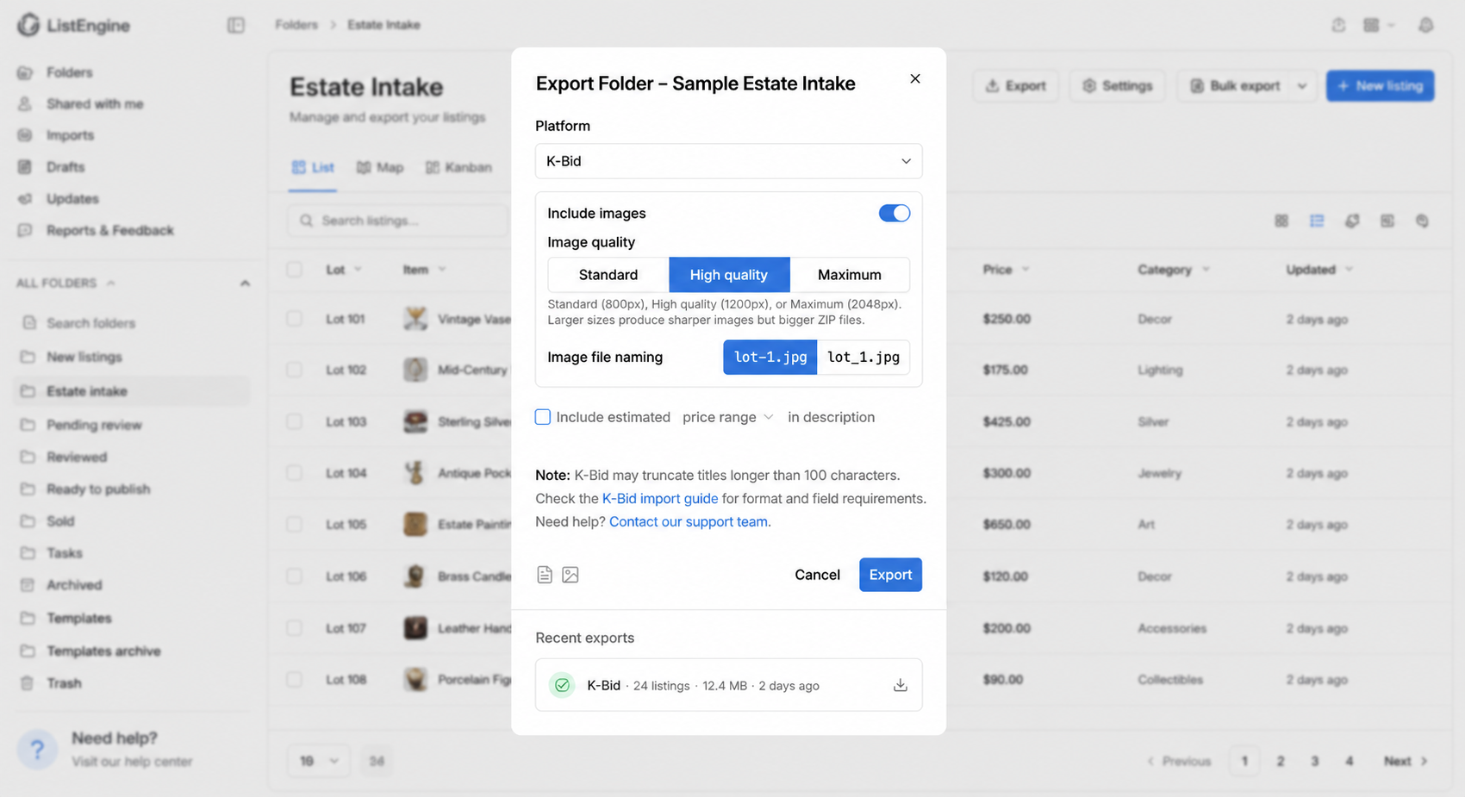Screen dimensions: 1465x797
Task: Select Standard image quality
Action: [608, 275]
